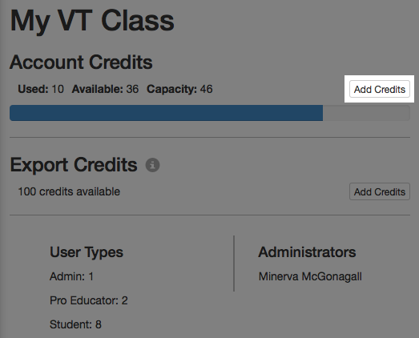The image size is (419, 338).
Task: Select the Administrators heading
Action: point(307,252)
